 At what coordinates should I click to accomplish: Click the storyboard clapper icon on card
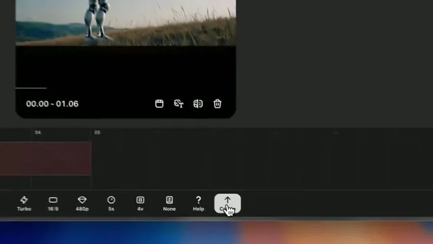pyautogui.click(x=160, y=104)
